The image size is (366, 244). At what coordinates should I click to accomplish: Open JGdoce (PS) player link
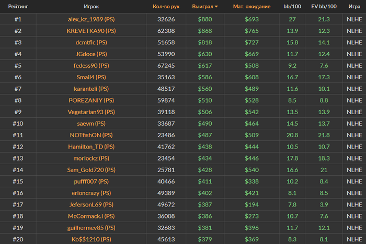click(x=92, y=54)
